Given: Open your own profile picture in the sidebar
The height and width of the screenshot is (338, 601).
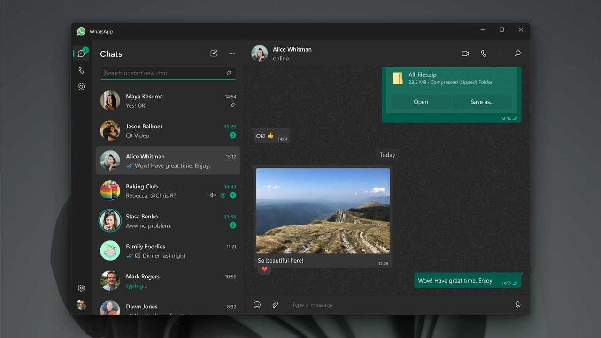Looking at the screenshot, I should (x=81, y=304).
